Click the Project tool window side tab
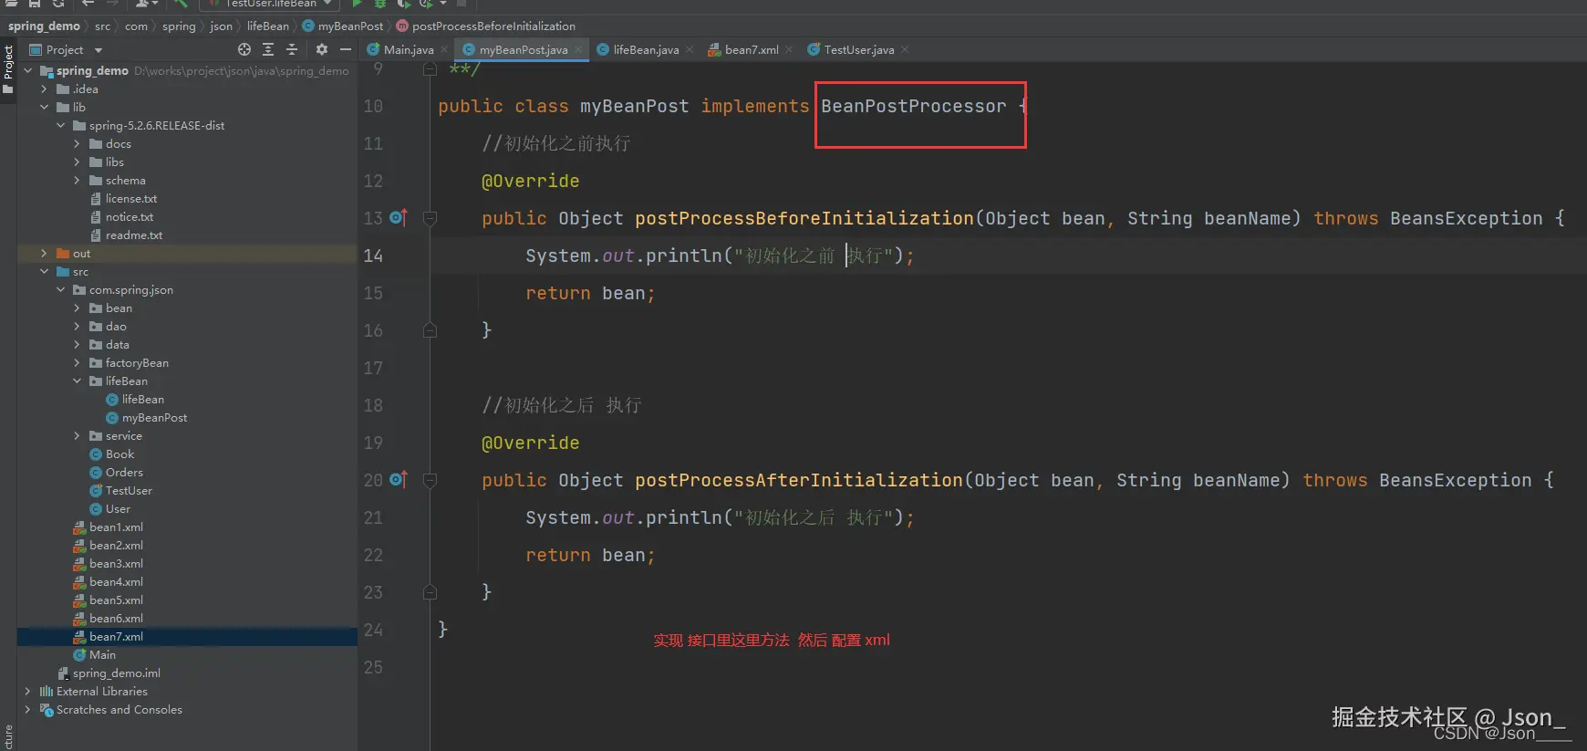The height and width of the screenshot is (751, 1587). pyautogui.click(x=8, y=69)
